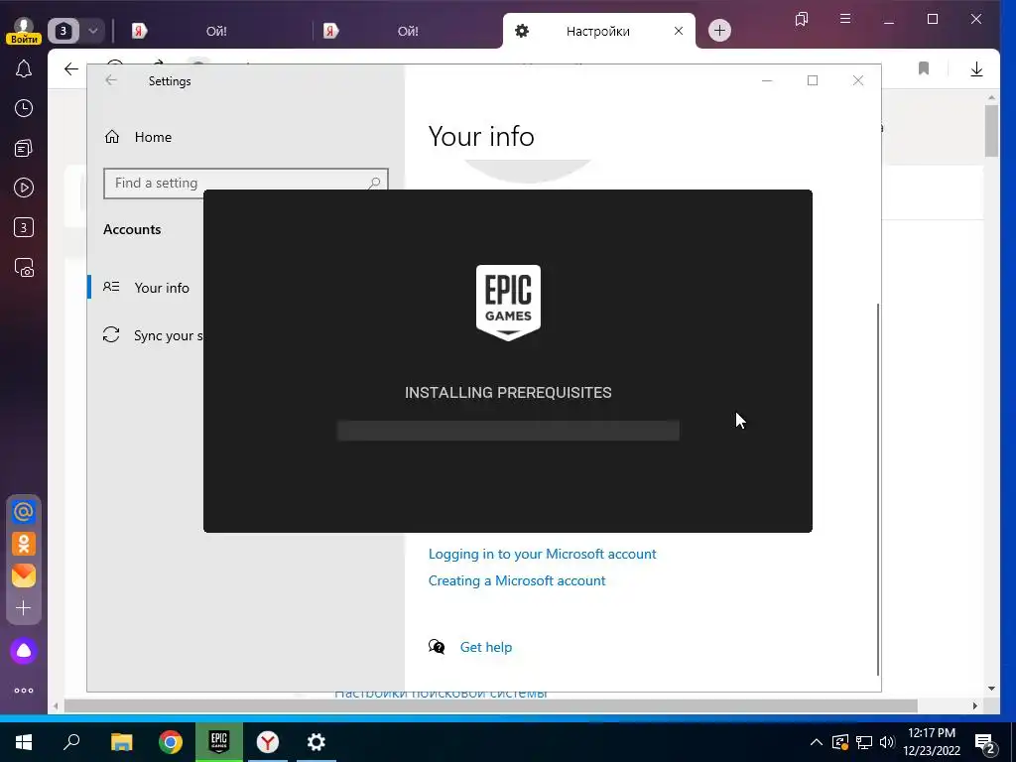Open the Yandex Browser hamburger menu
Image resolution: width=1016 pixels, height=762 pixels.
tap(845, 19)
